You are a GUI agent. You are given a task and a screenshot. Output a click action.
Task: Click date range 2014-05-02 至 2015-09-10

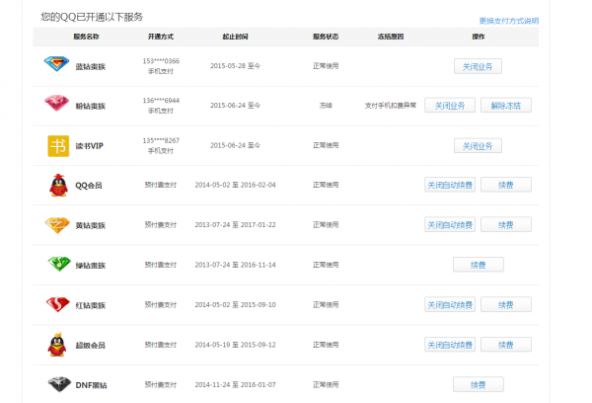tap(235, 304)
